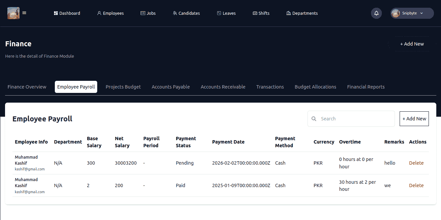Click net salary 200 cell

(x=119, y=185)
